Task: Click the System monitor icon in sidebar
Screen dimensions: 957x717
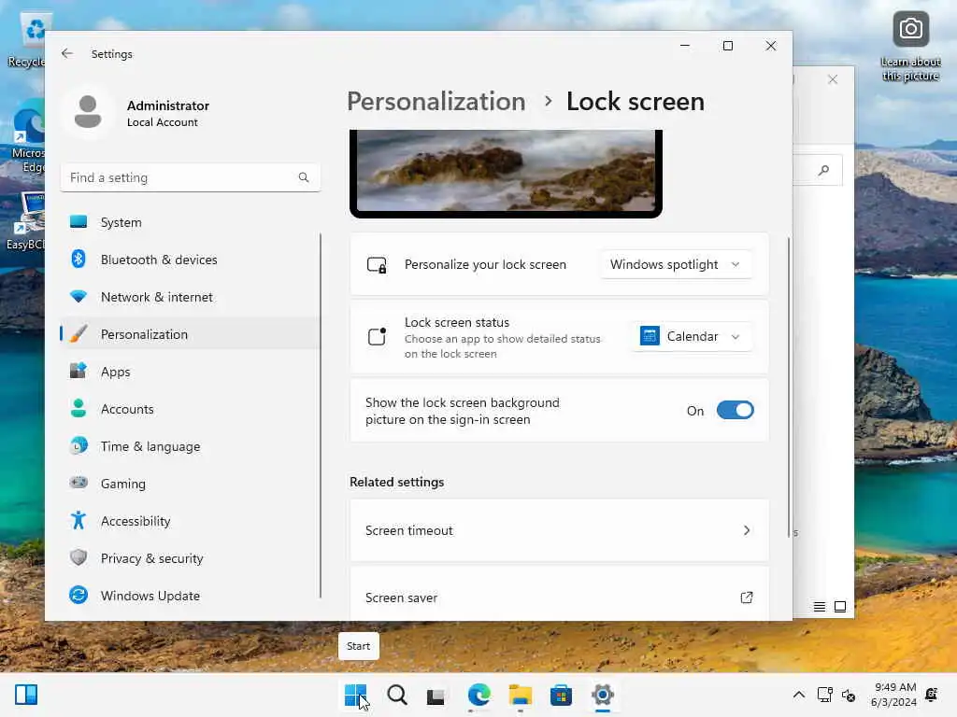Action: point(79,222)
